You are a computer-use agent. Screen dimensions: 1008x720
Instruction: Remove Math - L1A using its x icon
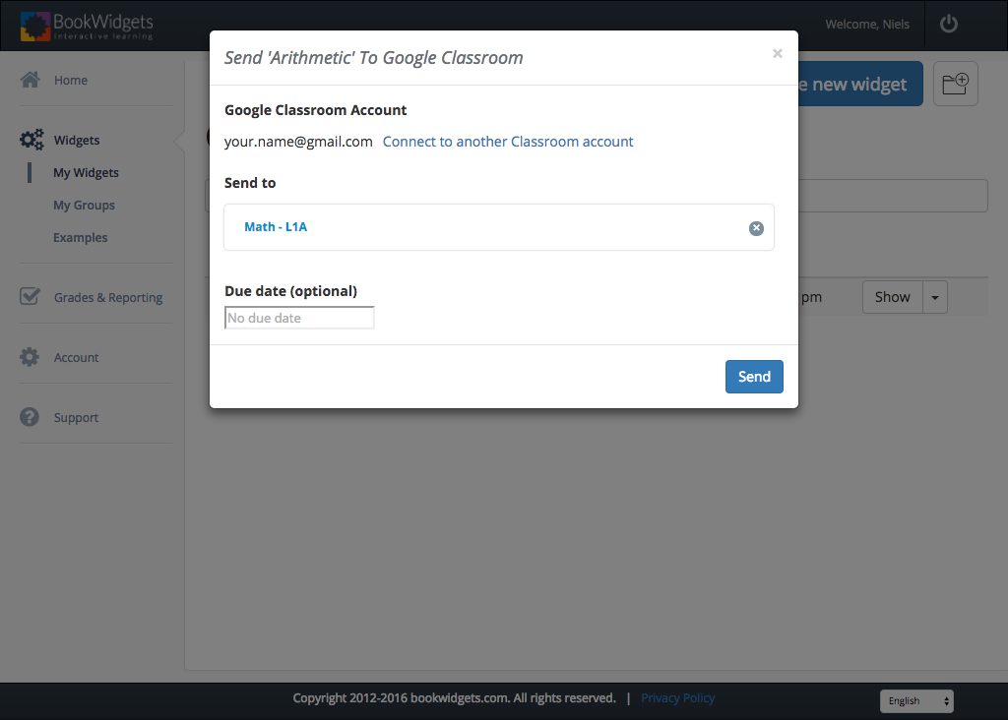(756, 227)
